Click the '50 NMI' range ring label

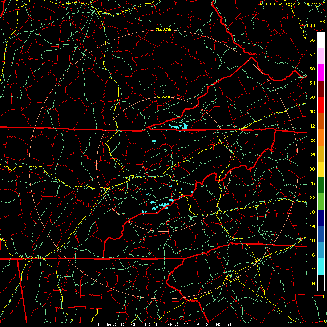pos(163,97)
